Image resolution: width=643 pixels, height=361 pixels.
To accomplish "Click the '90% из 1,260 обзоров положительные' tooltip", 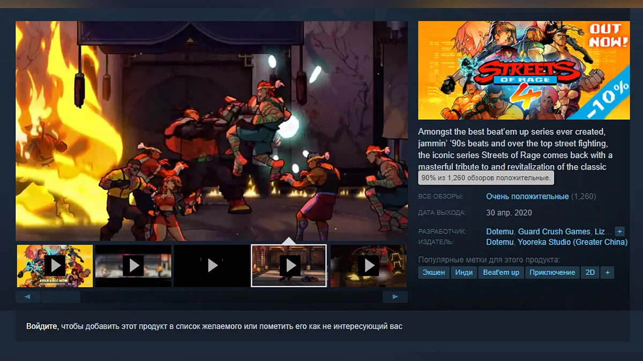I will [x=485, y=178].
